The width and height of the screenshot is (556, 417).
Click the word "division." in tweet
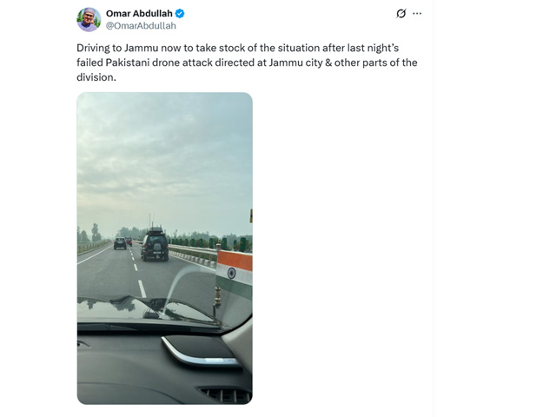[96, 77]
